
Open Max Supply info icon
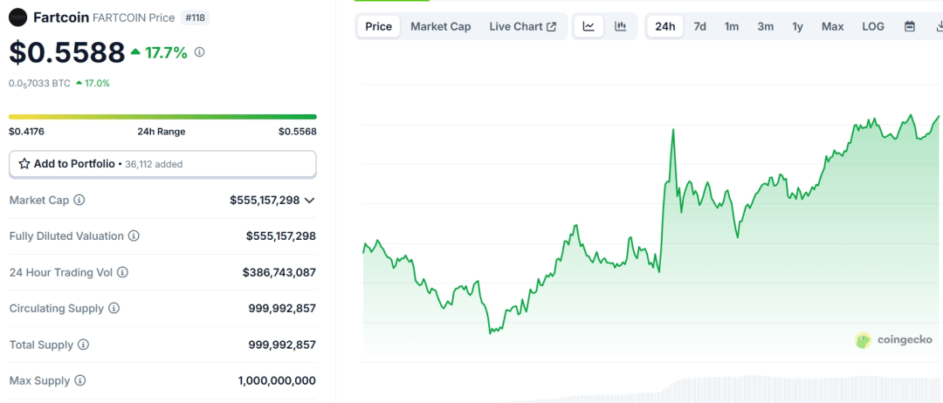pos(80,381)
